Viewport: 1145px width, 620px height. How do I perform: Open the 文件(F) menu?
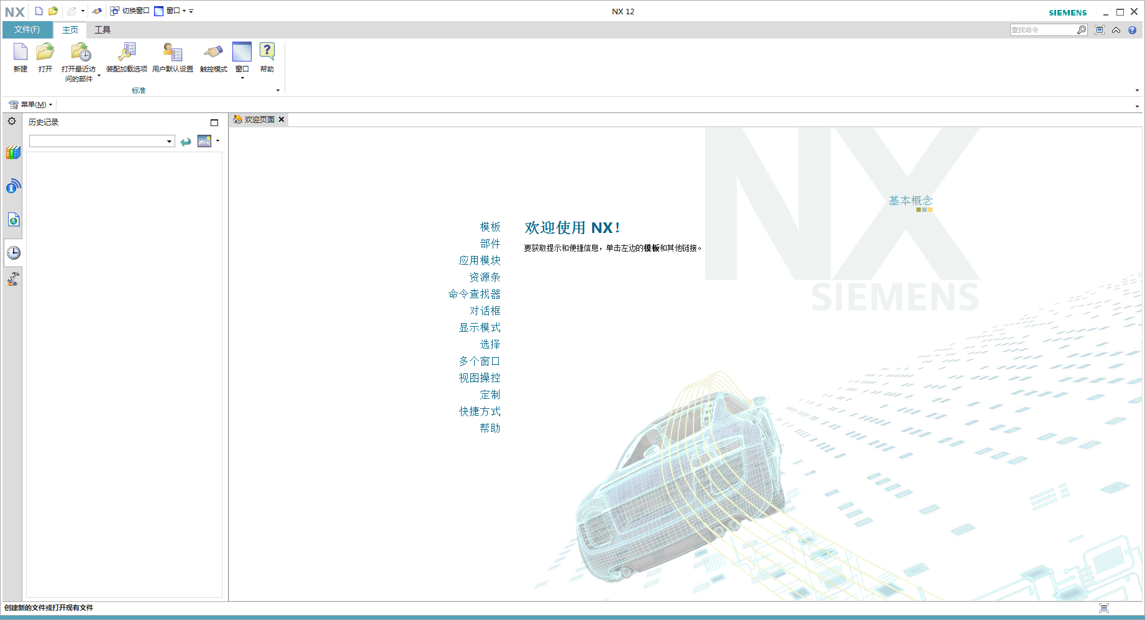point(26,29)
